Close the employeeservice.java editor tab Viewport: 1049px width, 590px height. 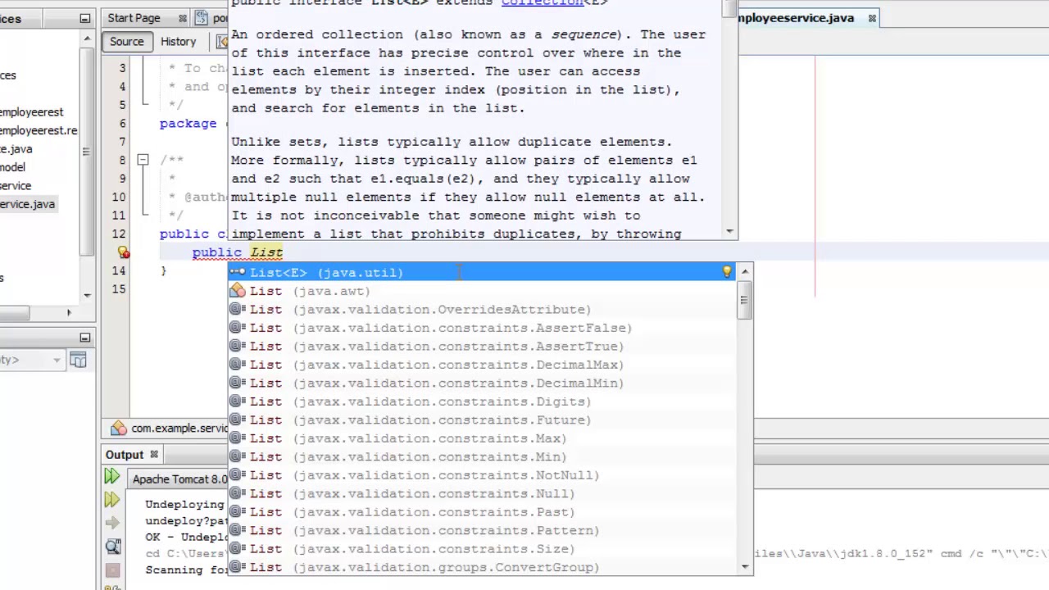point(872,18)
